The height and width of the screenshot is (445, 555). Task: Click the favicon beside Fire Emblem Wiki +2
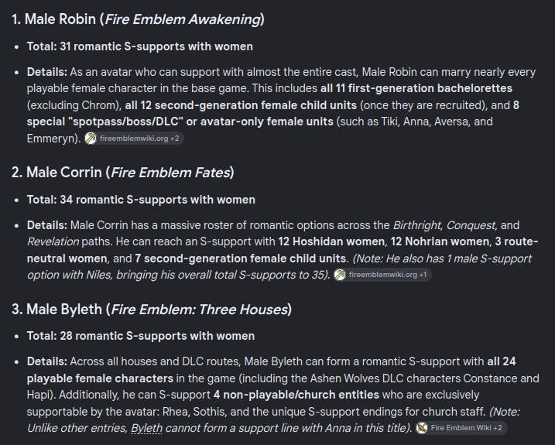pyautogui.click(x=422, y=428)
